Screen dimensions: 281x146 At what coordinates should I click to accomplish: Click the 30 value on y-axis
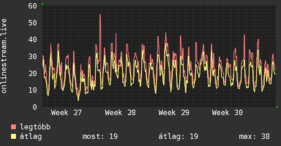pos(32,57)
